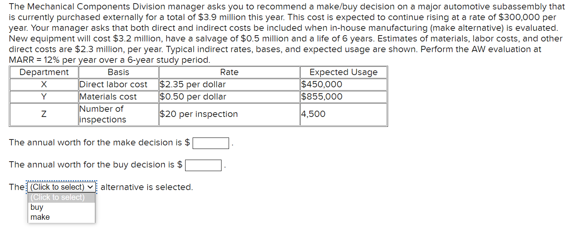570x228 pixels.
Task: Click the 'Expected Usage' column header cell
Action: [x=343, y=72]
